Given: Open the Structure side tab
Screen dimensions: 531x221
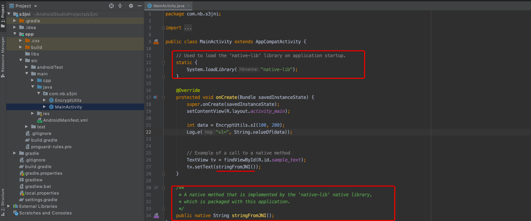Looking at the screenshot, I should point(3,202).
